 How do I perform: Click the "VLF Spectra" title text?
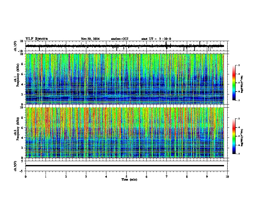37,39
